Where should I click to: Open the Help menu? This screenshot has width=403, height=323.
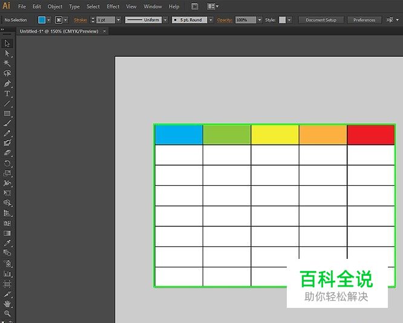[x=174, y=7]
